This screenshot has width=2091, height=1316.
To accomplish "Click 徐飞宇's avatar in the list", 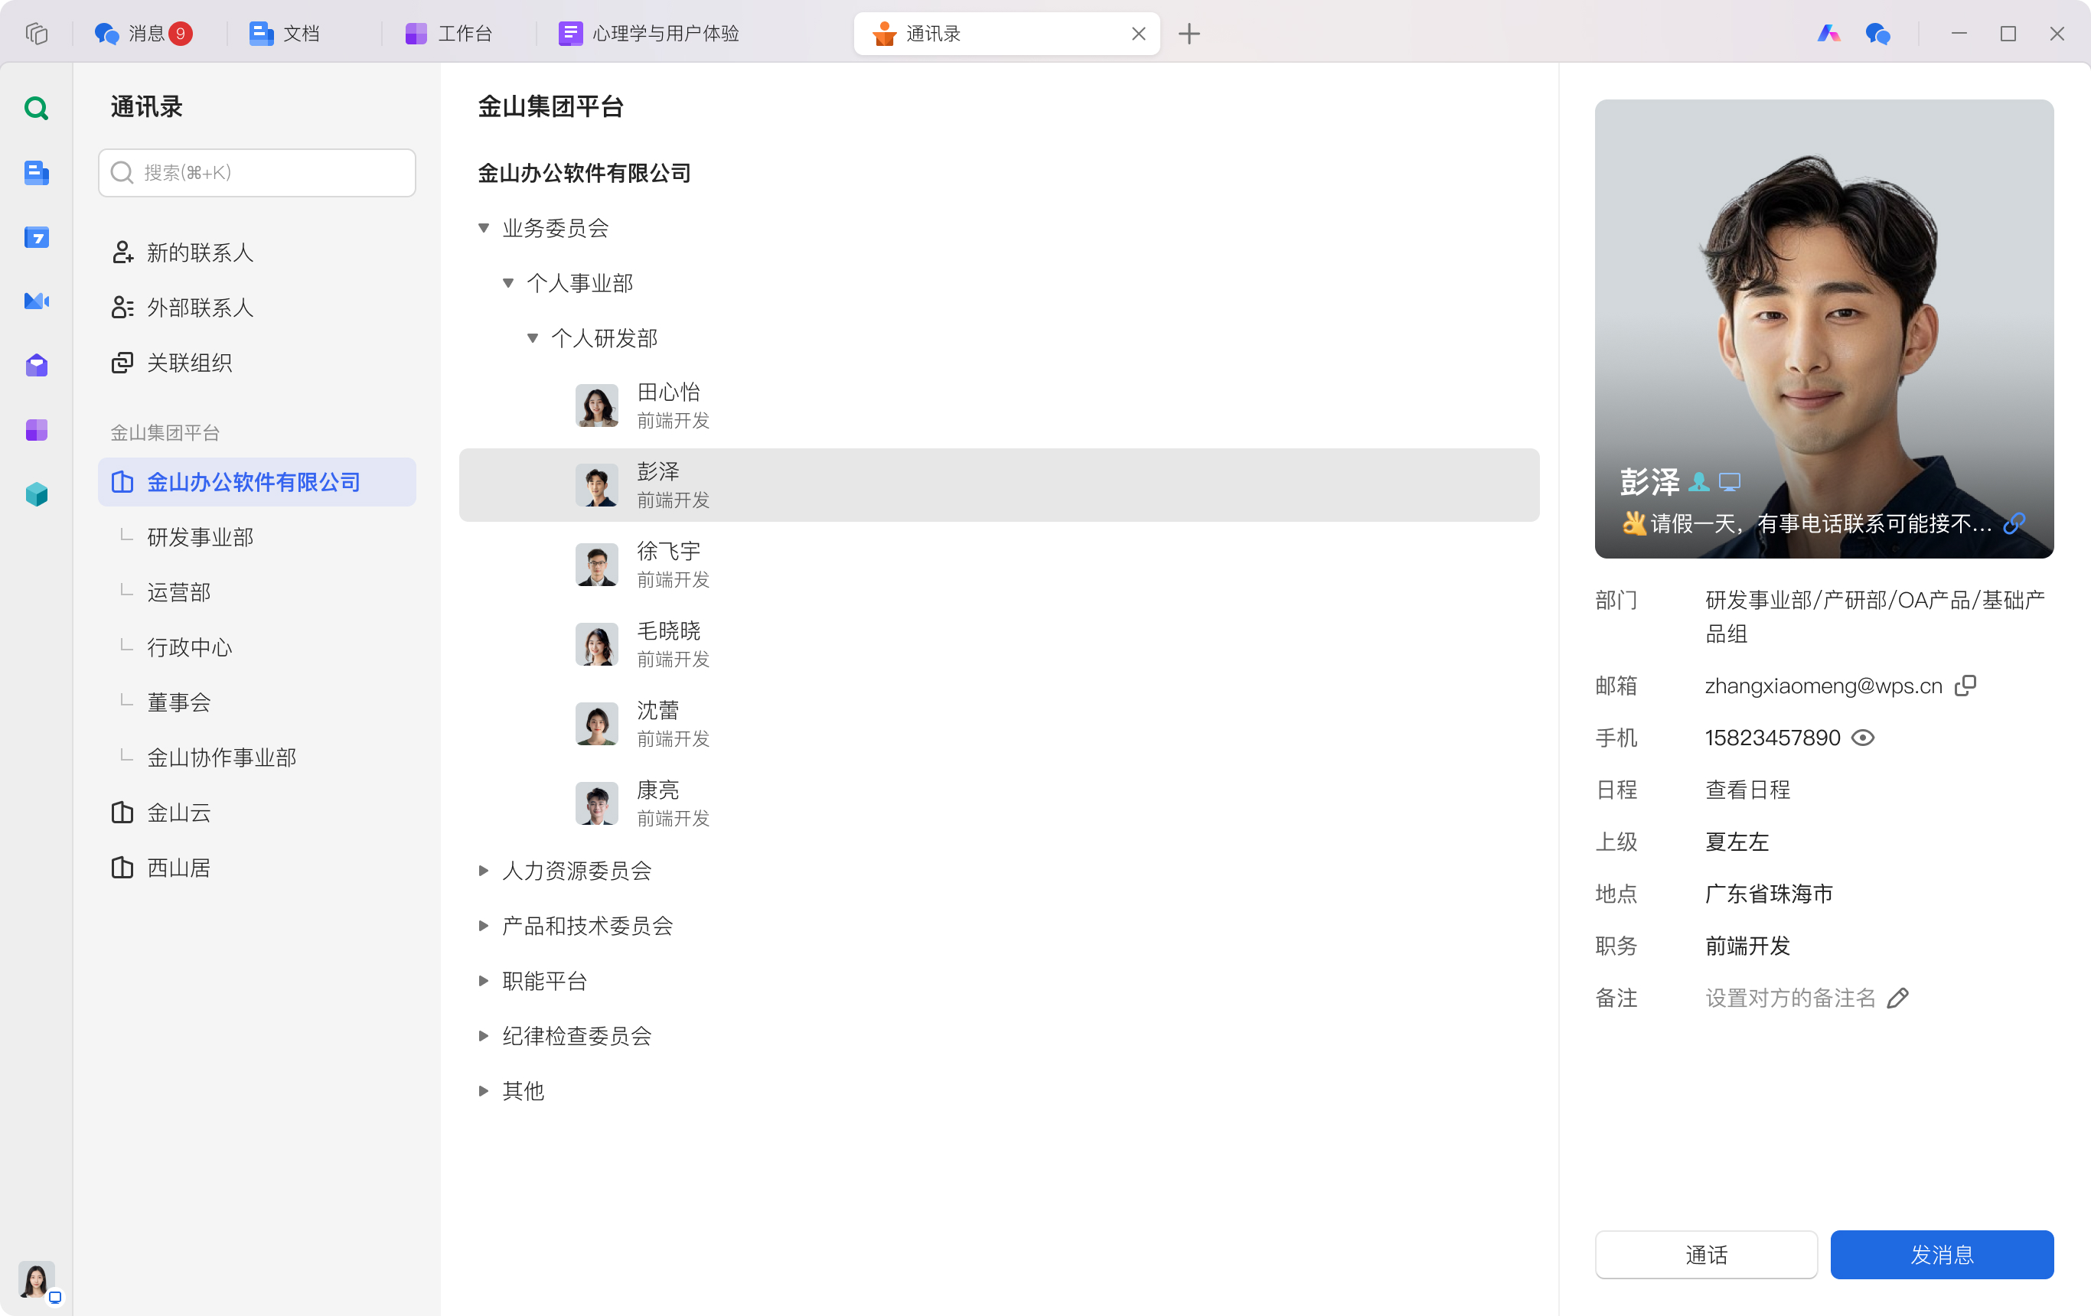I will (596, 565).
